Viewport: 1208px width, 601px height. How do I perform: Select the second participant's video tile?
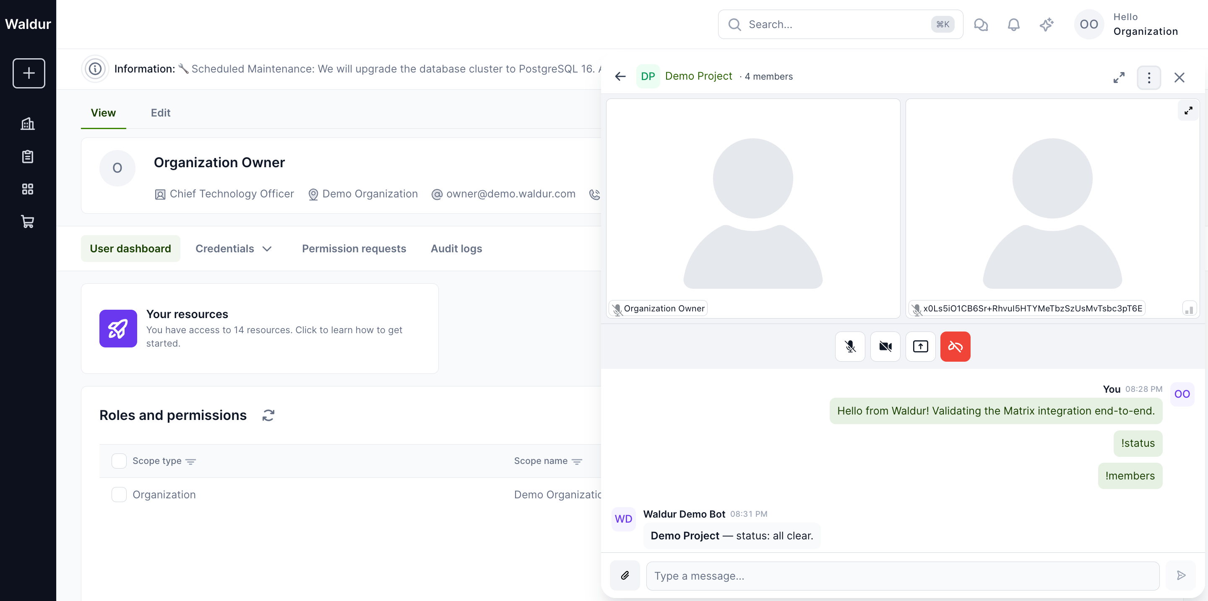1052,208
